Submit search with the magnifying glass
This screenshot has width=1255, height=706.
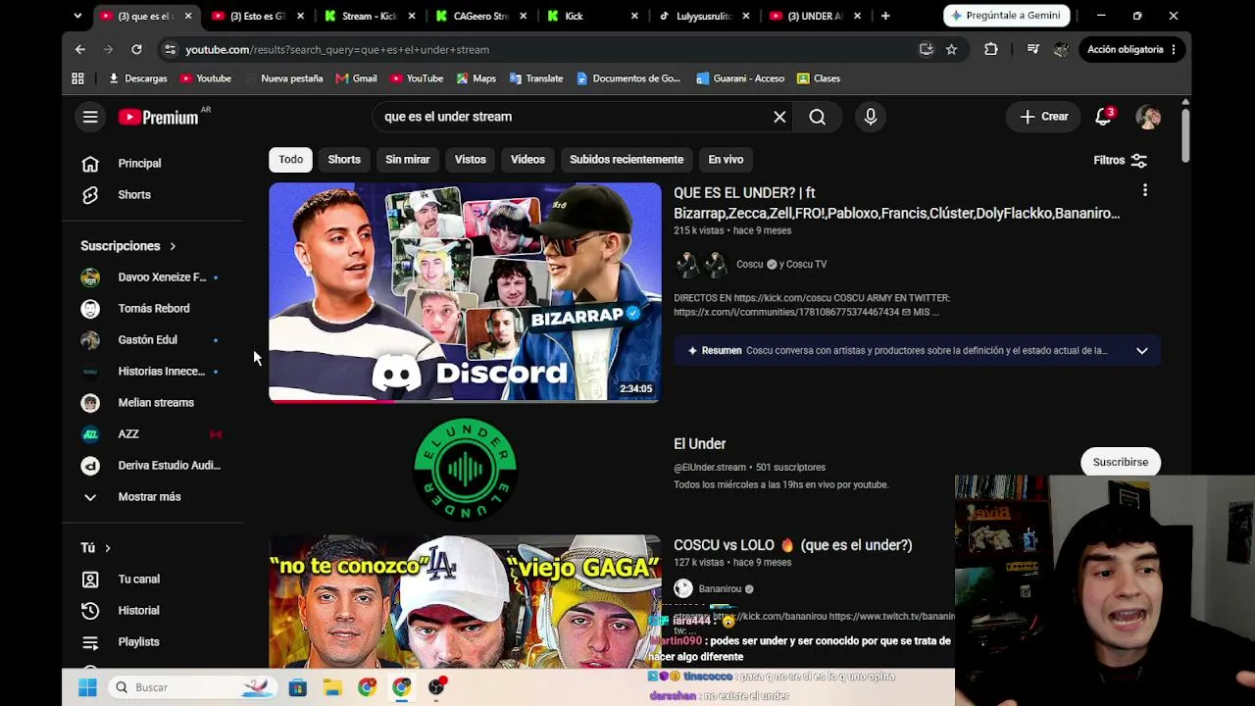(x=817, y=117)
